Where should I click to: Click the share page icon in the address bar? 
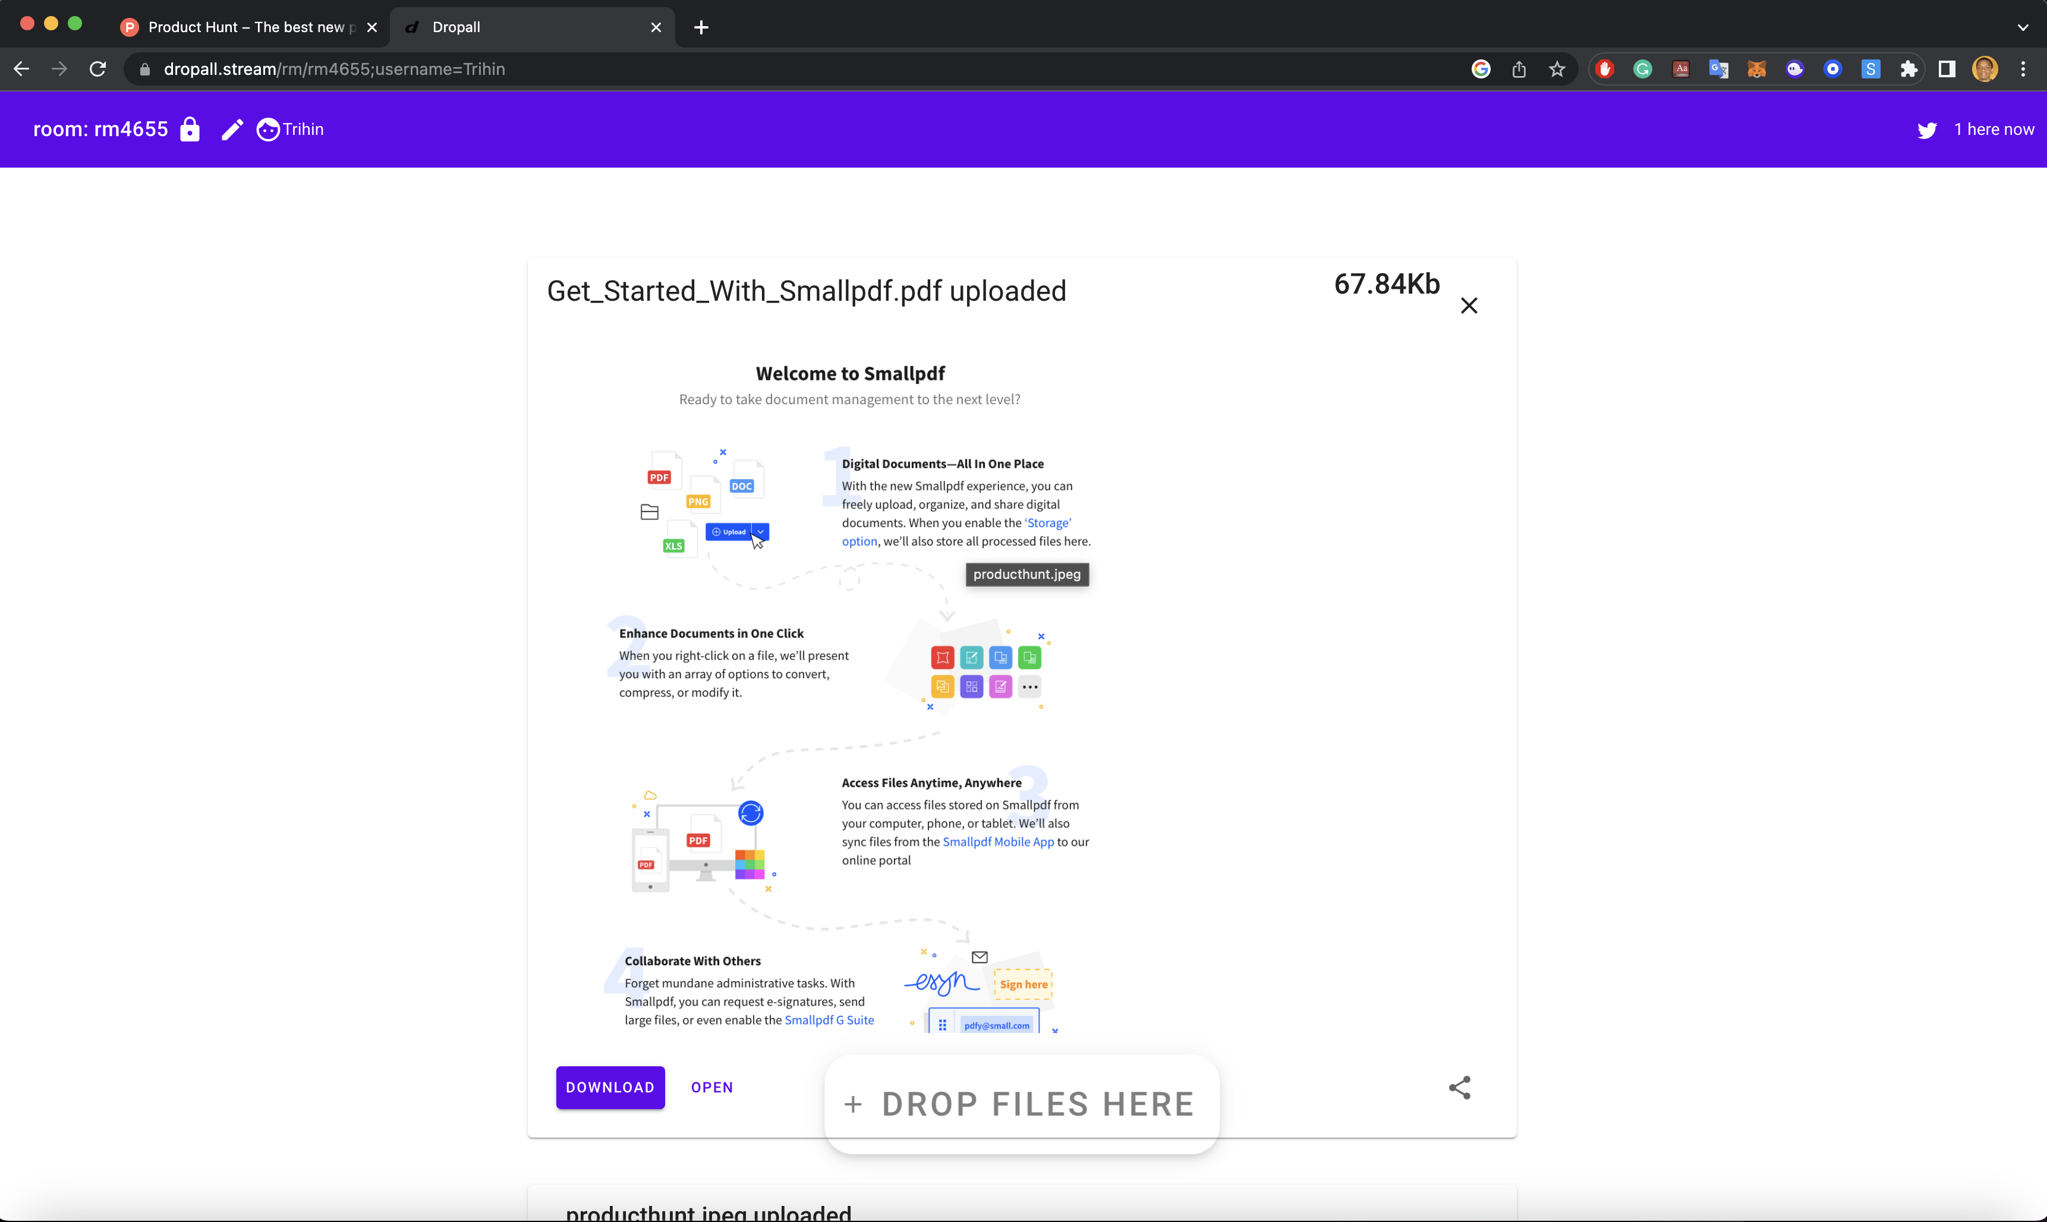tap(1519, 69)
